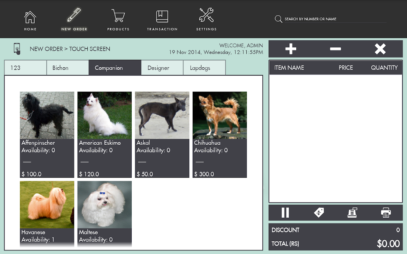Select the Askal product photo

tap(162, 115)
